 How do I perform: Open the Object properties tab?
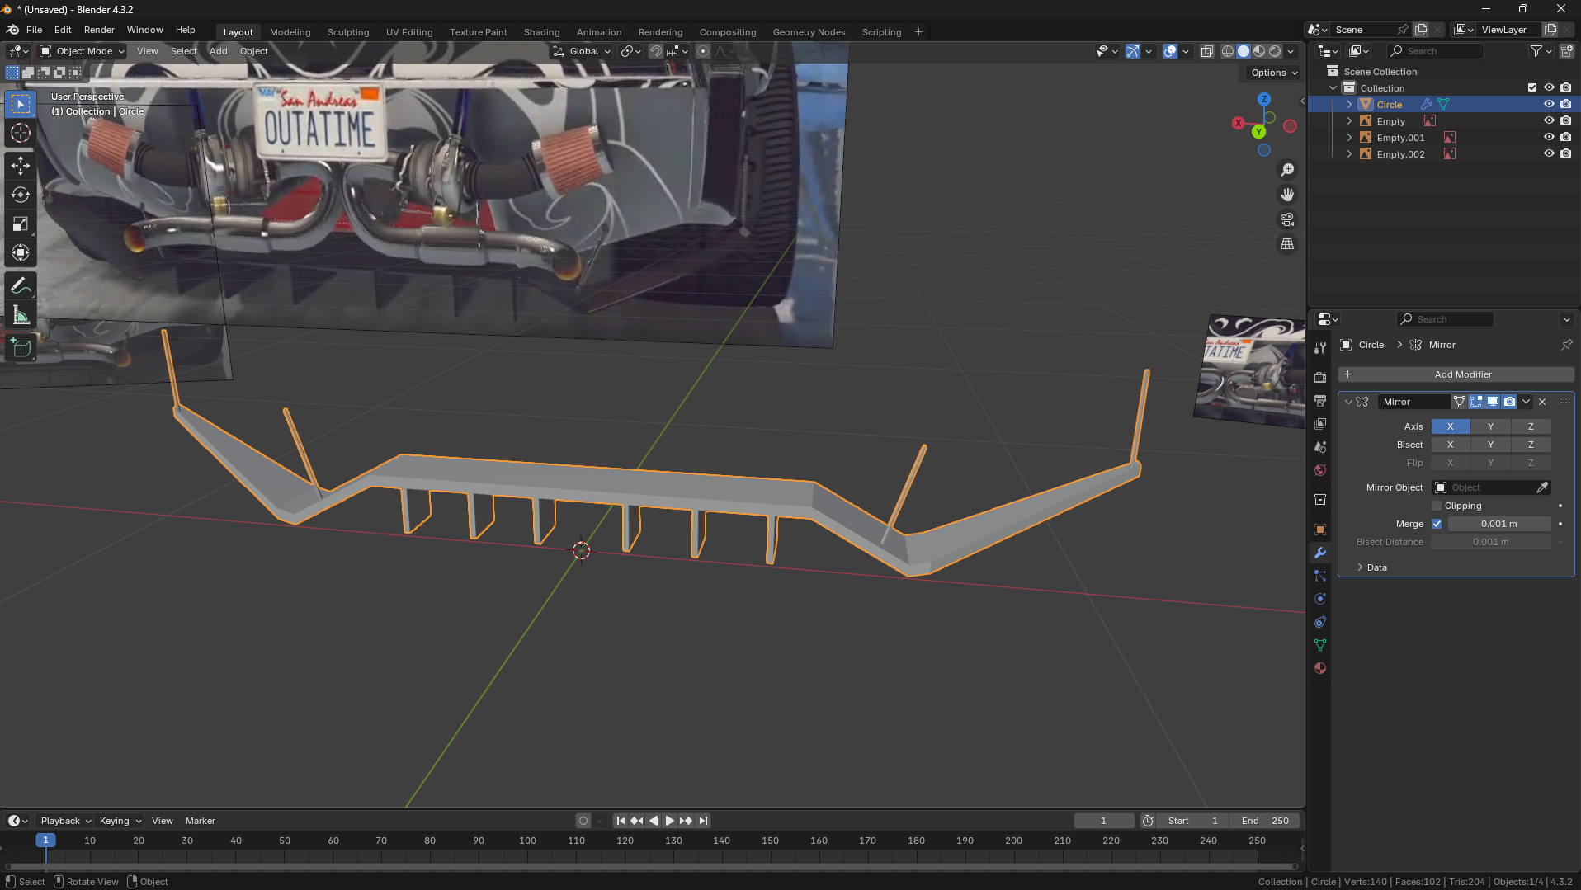click(1320, 530)
